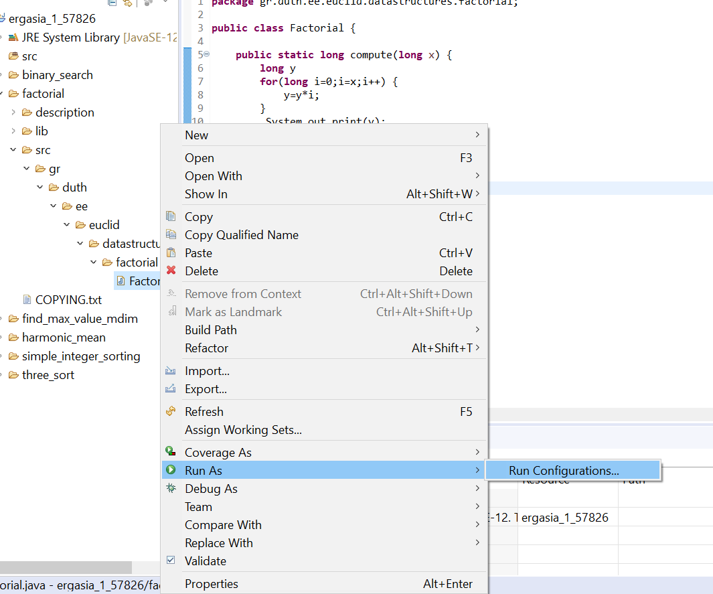The image size is (713, 594).
Task: Click the red Delete X icon
Action: [171, 271]
